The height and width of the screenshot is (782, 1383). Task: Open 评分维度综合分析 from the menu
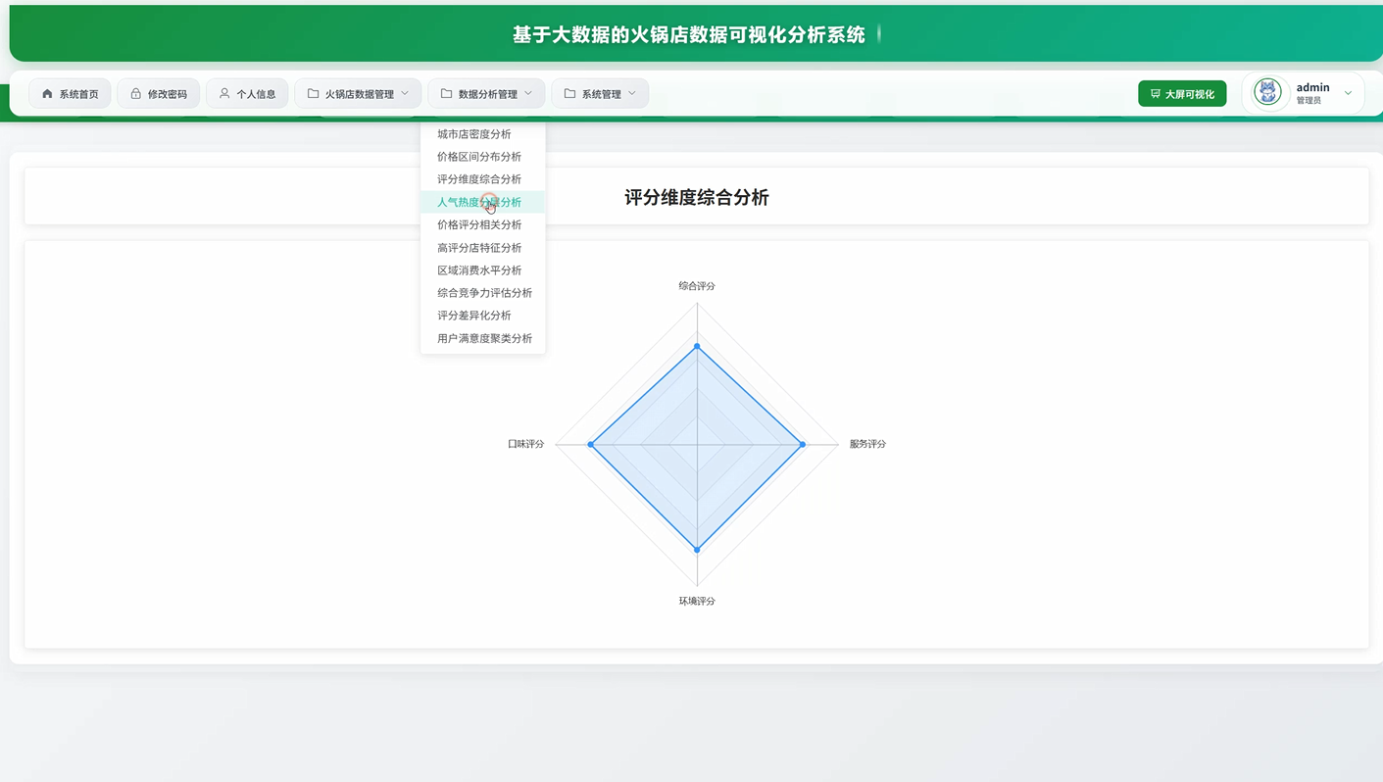tap(483, 179)
